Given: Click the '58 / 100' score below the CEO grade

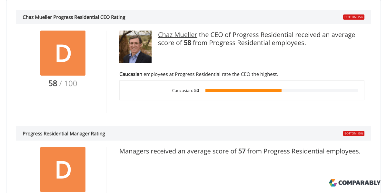Looking at the screenshot, I should click(x=63, y=84).
